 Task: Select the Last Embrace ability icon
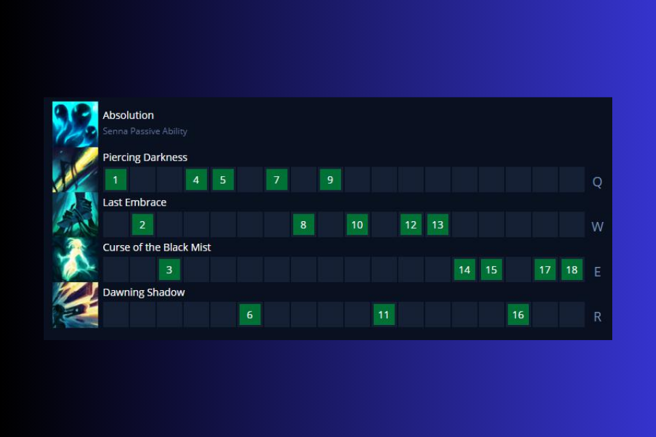(x=75, y=214)
